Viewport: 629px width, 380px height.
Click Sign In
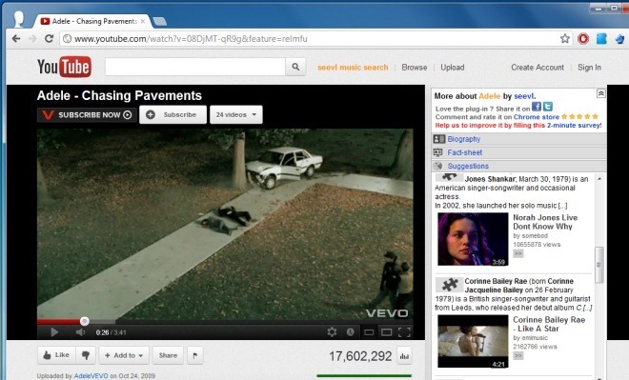(589, 68)
